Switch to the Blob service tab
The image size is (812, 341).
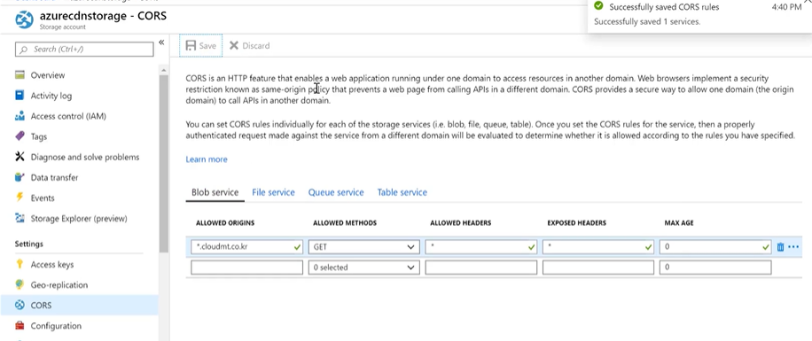(215, 192)
